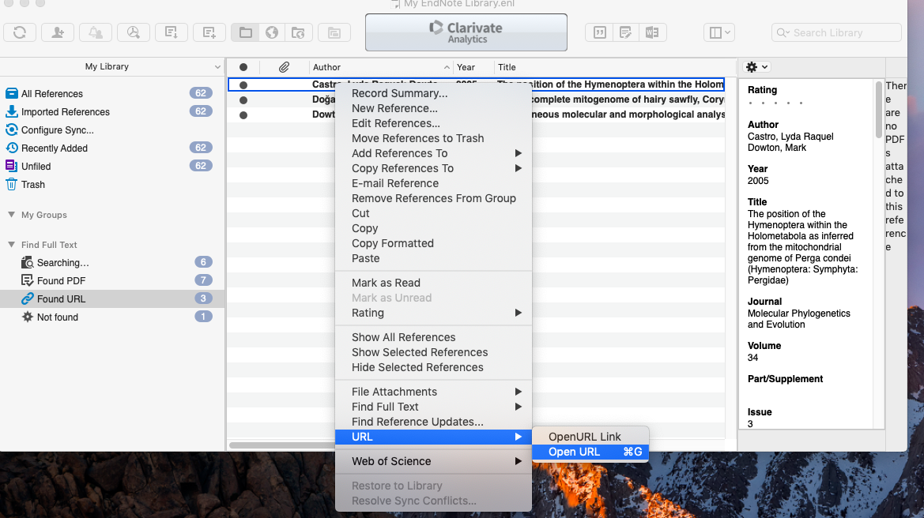Expand Web of Science submenu
Viewport: 924px width, 518px height.
[433, 461]
